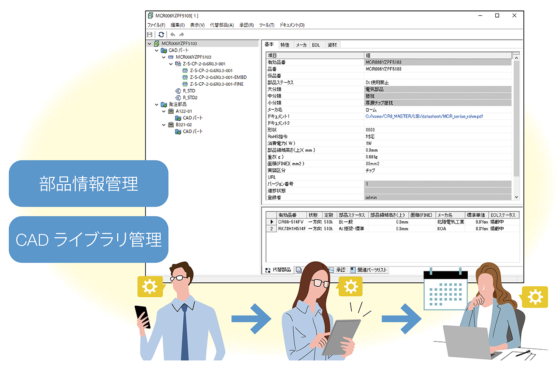Click the refresh icon in the toolbar
This screenshot has height=369, width=560.
tap(161, 35)
